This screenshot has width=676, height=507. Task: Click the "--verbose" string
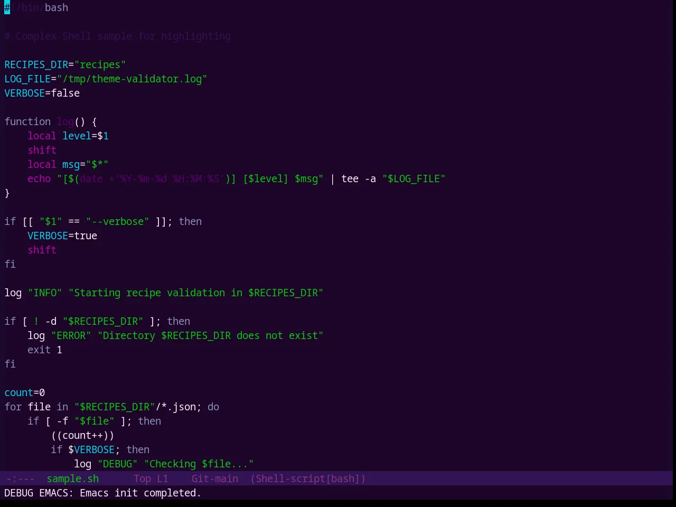point(117,221)
